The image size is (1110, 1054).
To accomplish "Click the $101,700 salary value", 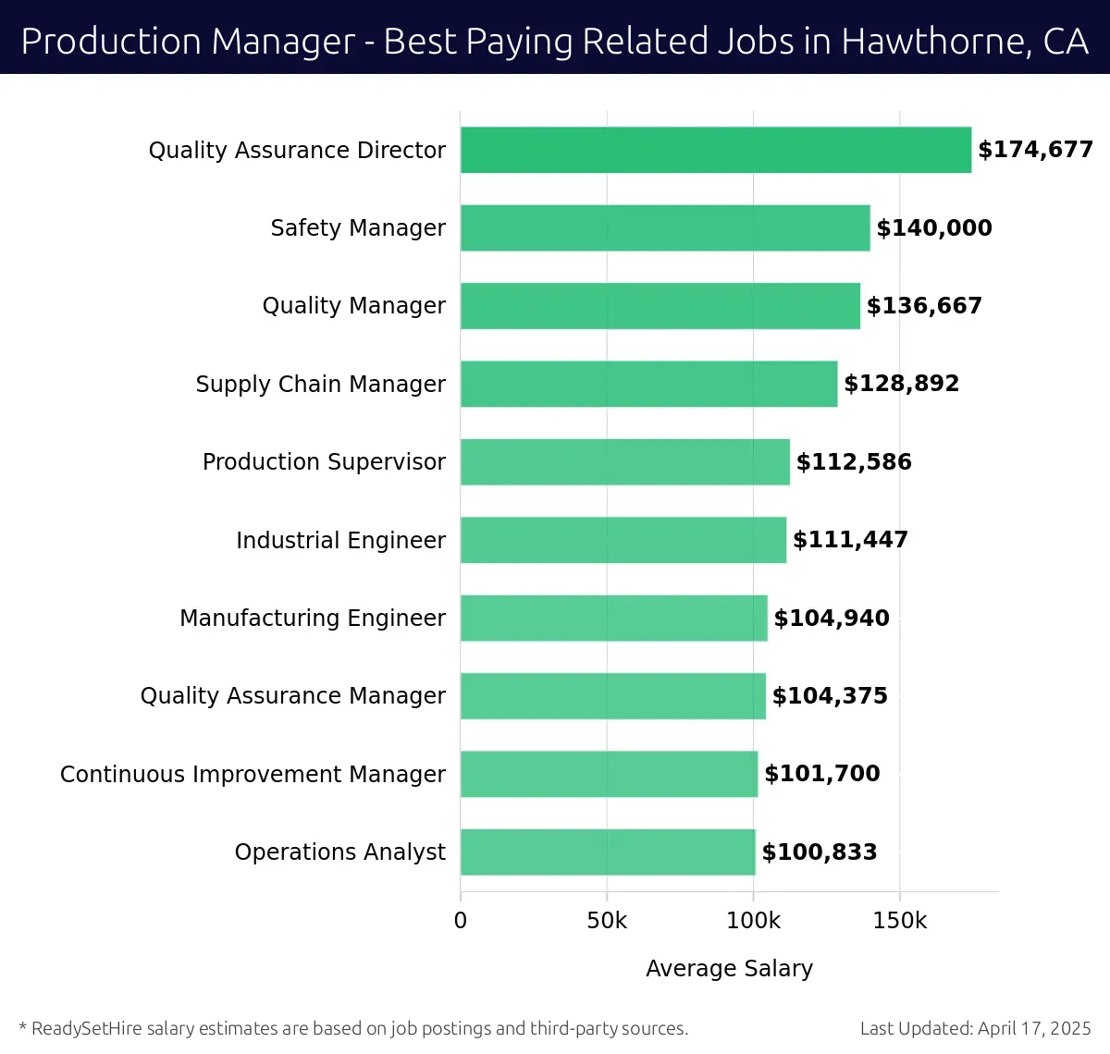I will pos(822,774).
